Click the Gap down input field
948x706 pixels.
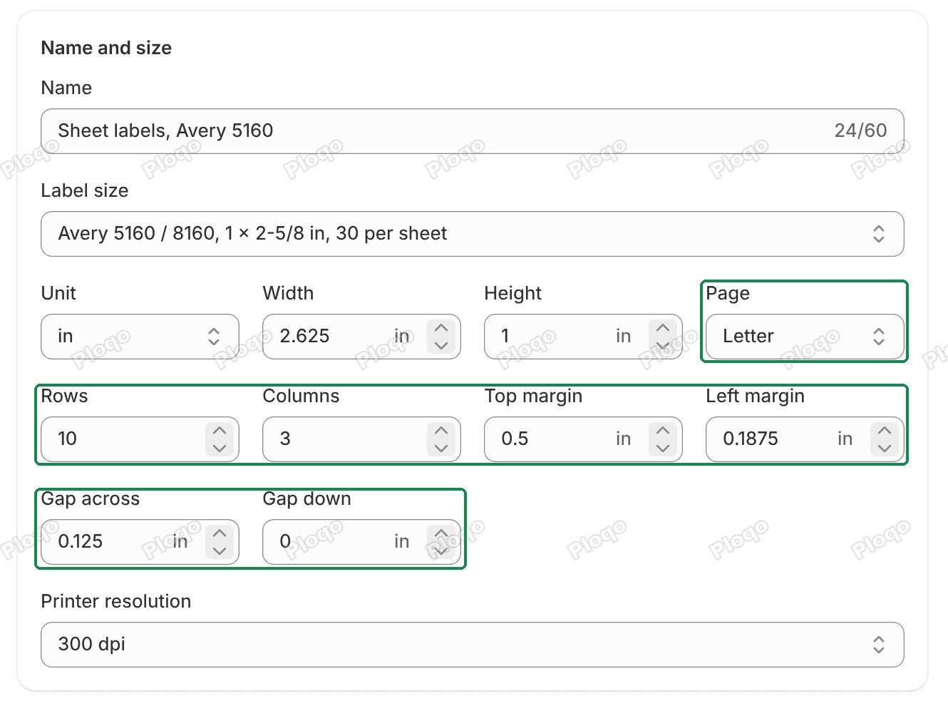[x=361, y=542]
